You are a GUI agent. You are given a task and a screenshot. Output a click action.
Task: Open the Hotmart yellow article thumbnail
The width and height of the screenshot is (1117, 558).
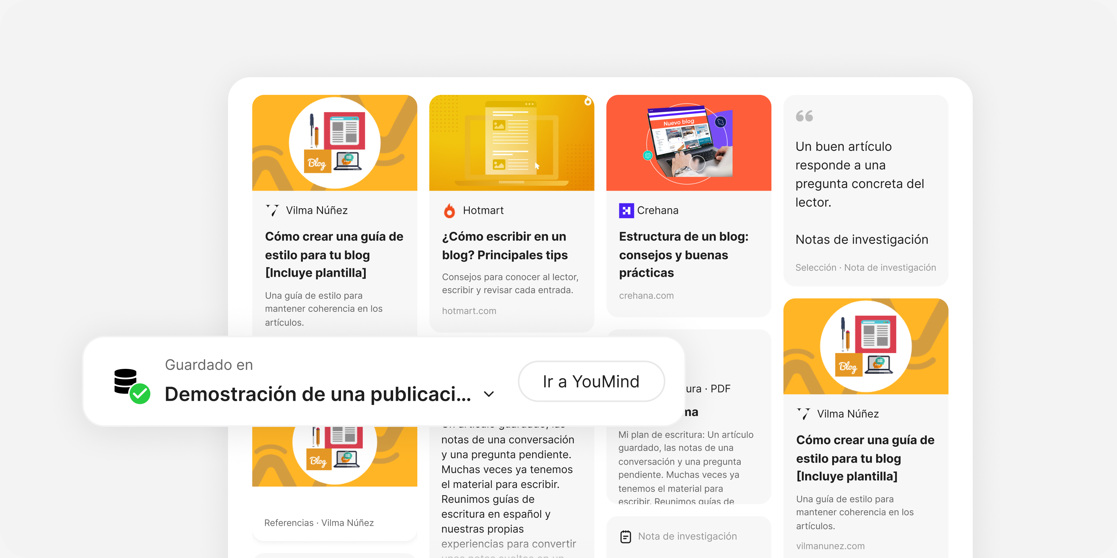pyautogui.click(x=512, y=143)
